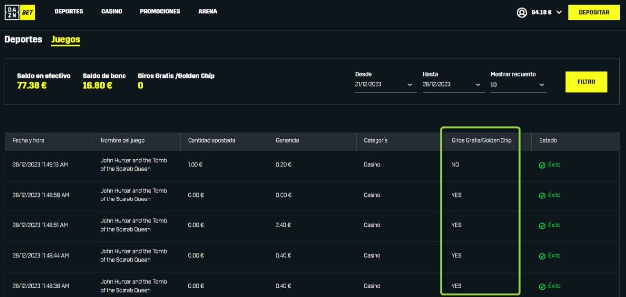Click the success check icon for 11:48:51 row
Viewport: 626px width, 297px height.
(542, 226)
